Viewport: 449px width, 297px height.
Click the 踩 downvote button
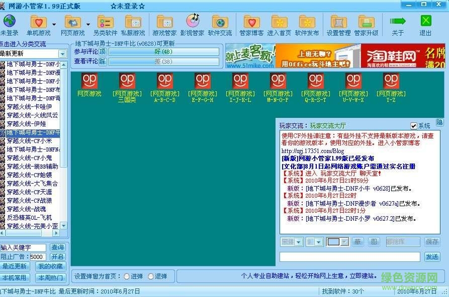coord(103,62)
